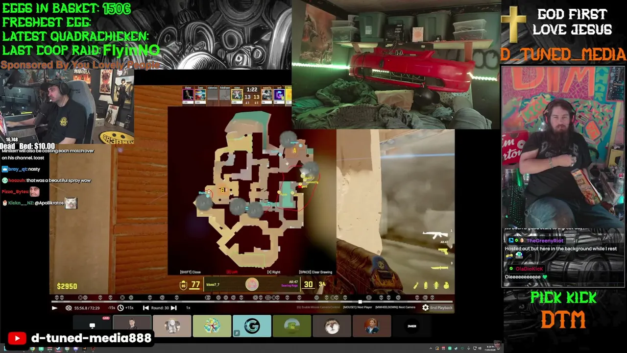
Task: Click the [SPACE] Clear Drawing hint
Action: pyautogui.click(x=315, y=272)
